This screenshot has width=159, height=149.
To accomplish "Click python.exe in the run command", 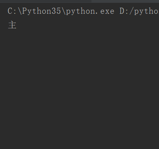I will 90,11.
